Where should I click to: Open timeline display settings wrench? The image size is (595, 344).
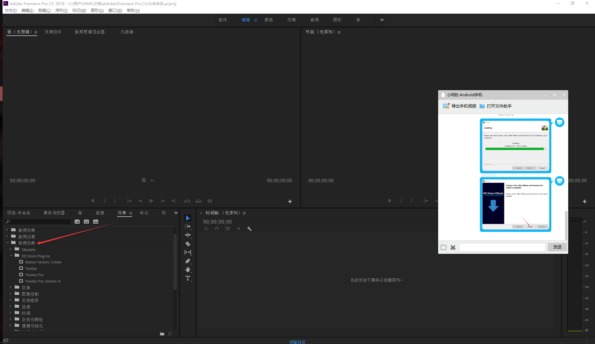[249, 229]
